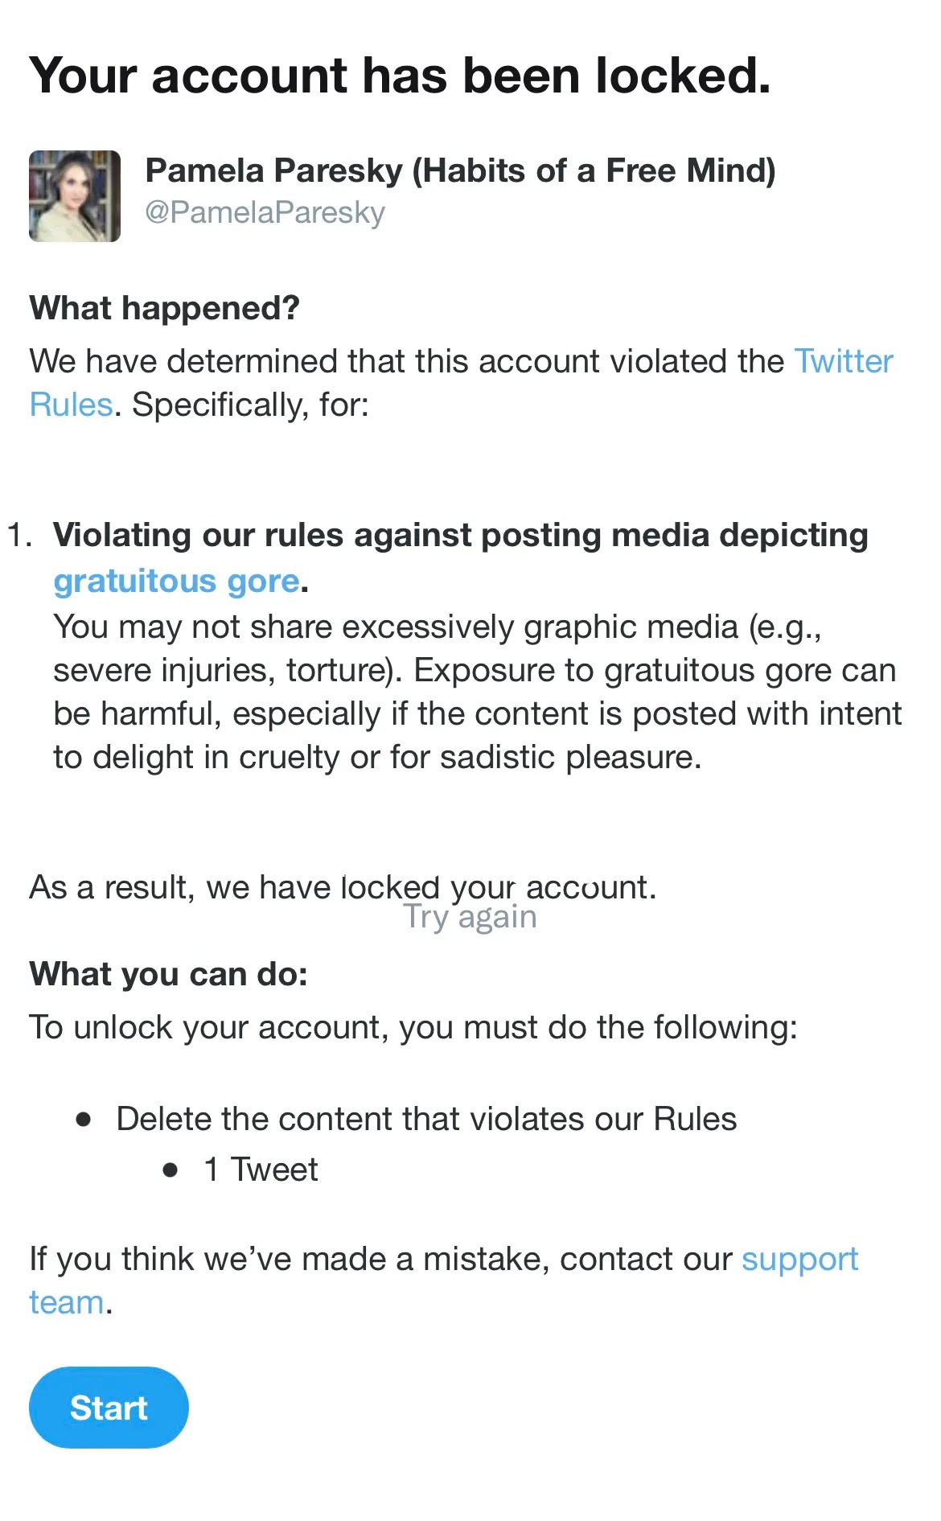
Task: Click 'Delete the content that violates our Rules'
Action: (x=426, y=1120)
